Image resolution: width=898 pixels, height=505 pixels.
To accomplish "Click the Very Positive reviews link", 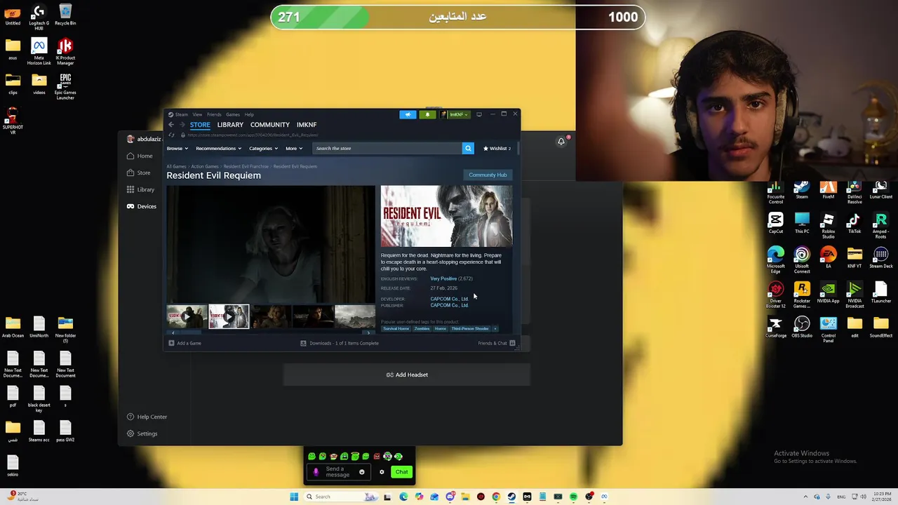I will tap(443, 278).
